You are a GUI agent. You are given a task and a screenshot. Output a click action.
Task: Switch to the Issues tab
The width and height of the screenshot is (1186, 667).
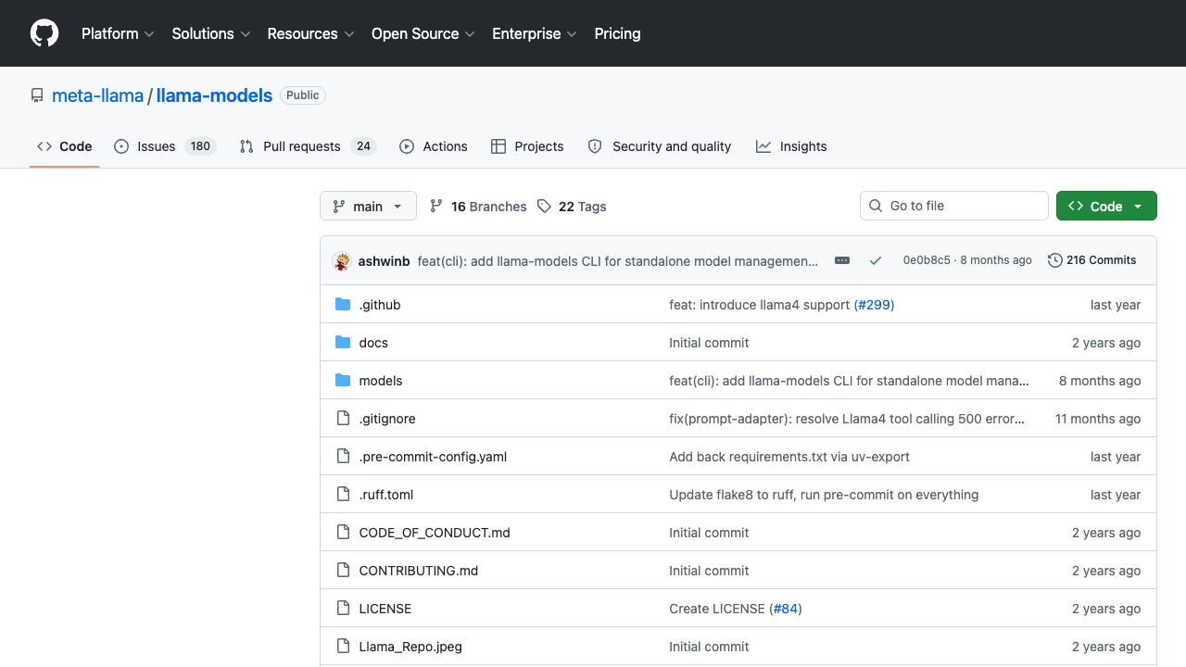pos(165,146)
